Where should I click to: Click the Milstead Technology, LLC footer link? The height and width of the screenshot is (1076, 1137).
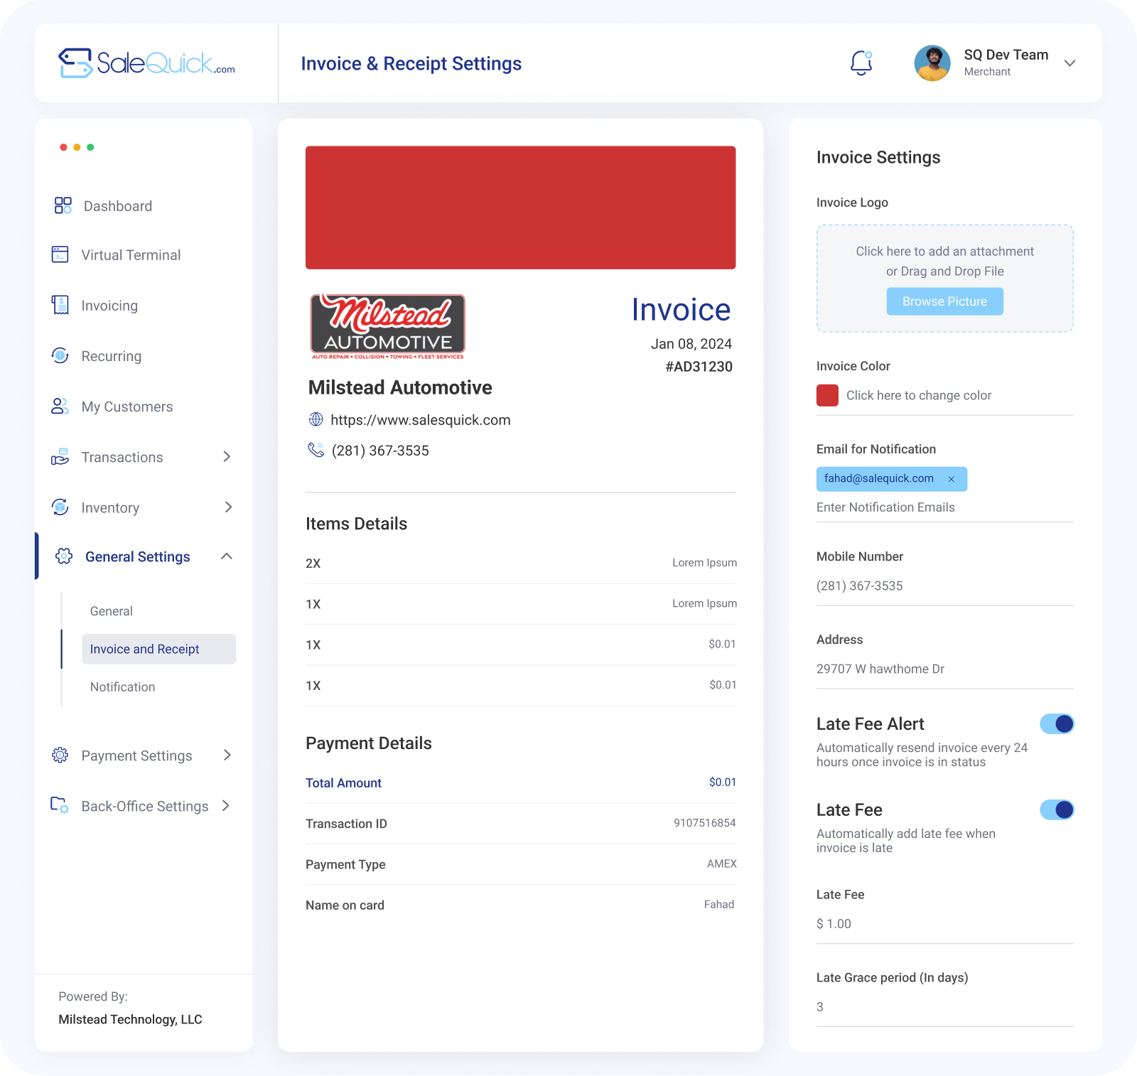130,1019
